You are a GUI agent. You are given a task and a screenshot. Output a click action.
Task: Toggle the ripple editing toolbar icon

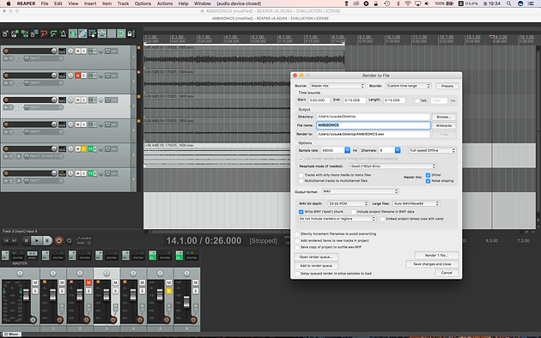point(92,33)
